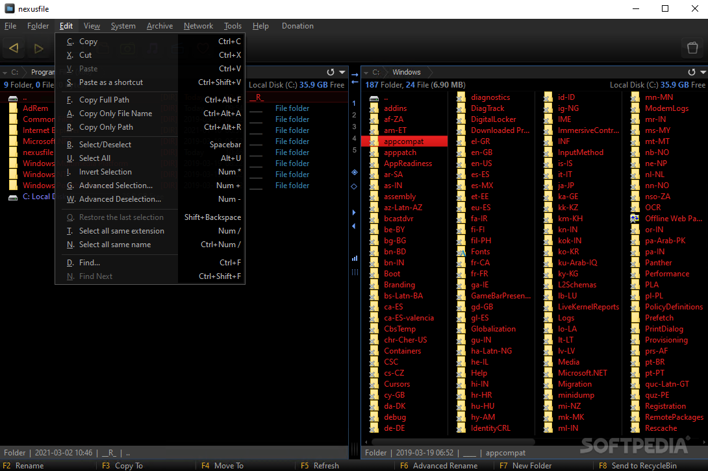Select numbered slot 2 in the center strip
This screenshot has height=471, width=708.
click(354, 115)
